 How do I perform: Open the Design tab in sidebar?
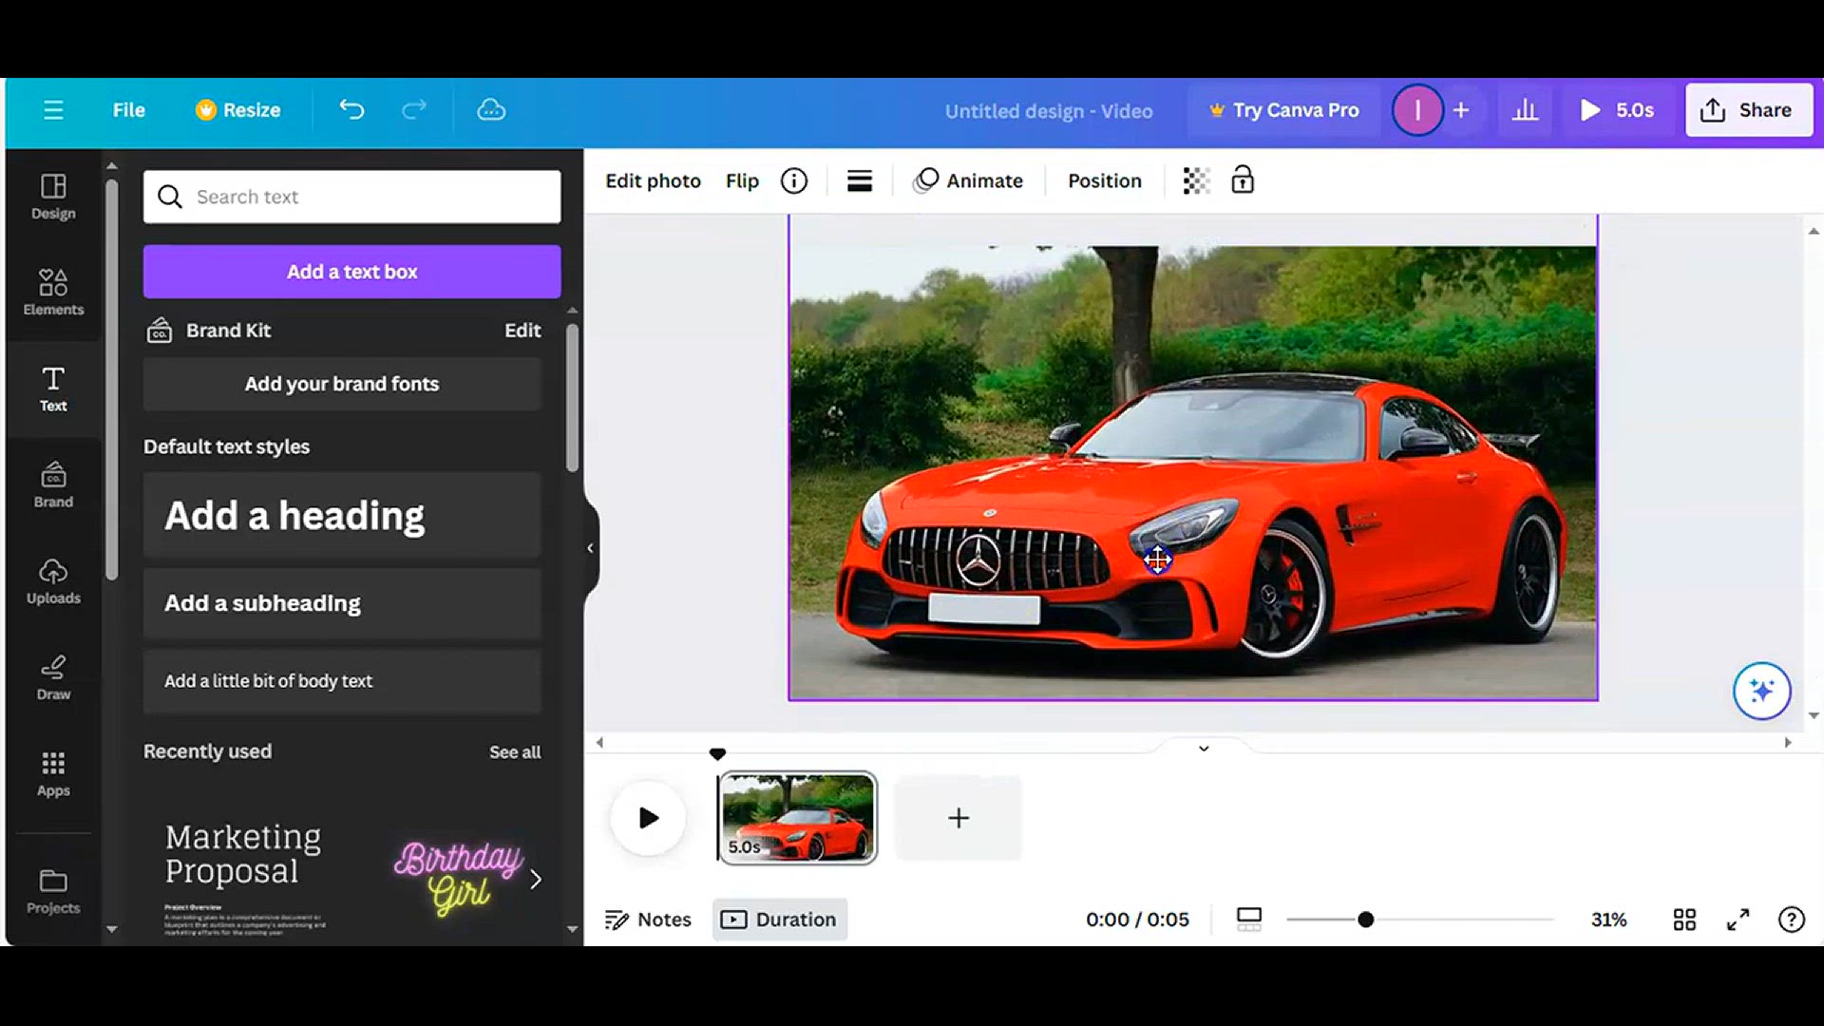point(53,197)
